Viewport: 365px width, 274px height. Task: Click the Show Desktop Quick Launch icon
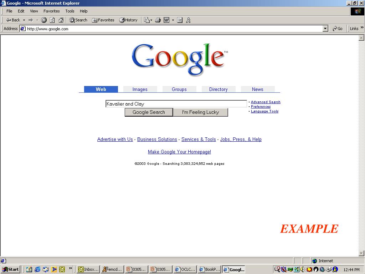(29, 269)
